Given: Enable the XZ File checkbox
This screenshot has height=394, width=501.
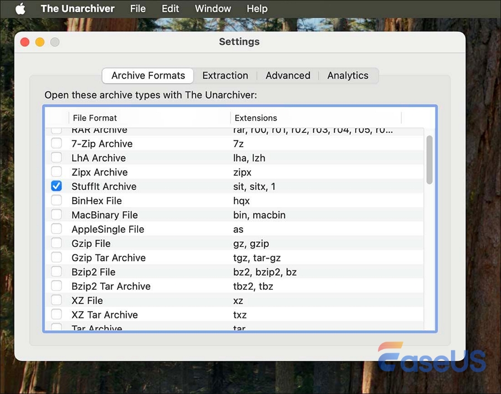Looking at the screenshot, I should click(x=56, y=301).
